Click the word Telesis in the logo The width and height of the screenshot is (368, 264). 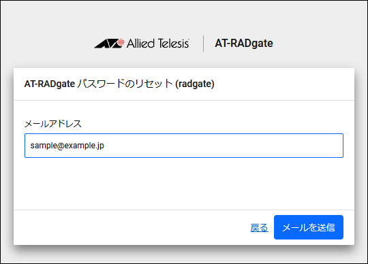[174, 44]
